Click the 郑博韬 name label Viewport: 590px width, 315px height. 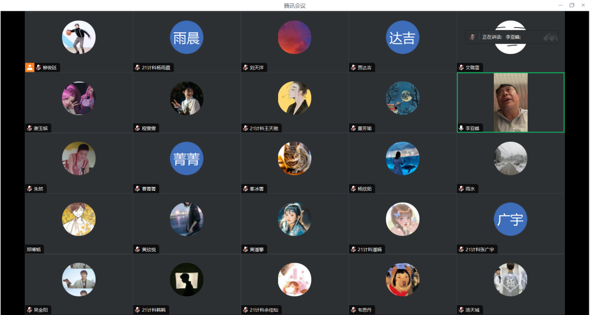(33, 250)
